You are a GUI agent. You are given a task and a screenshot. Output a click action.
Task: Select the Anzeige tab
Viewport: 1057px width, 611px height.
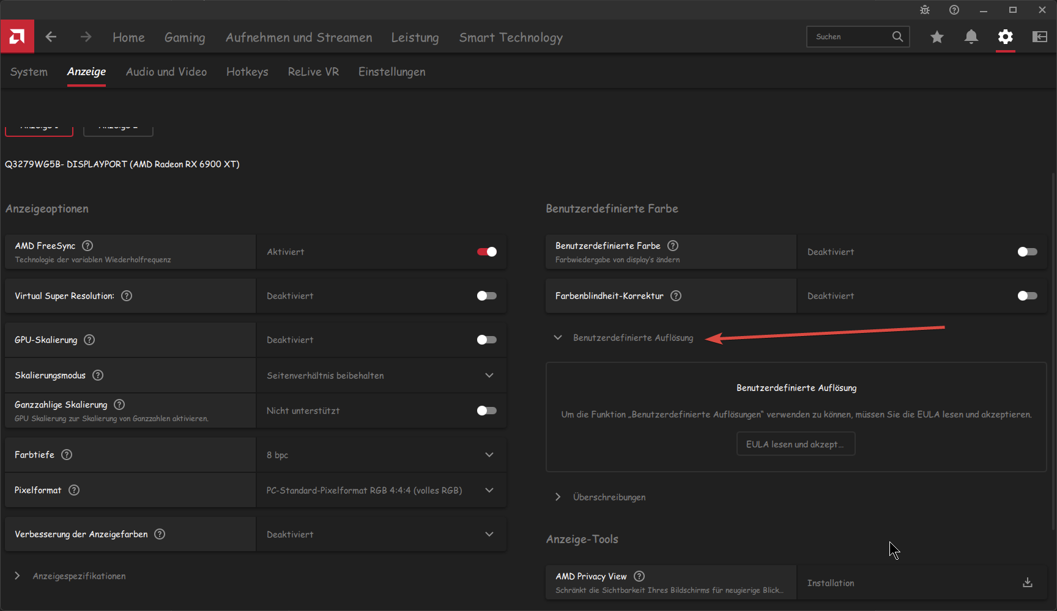(x=86, y=71)
